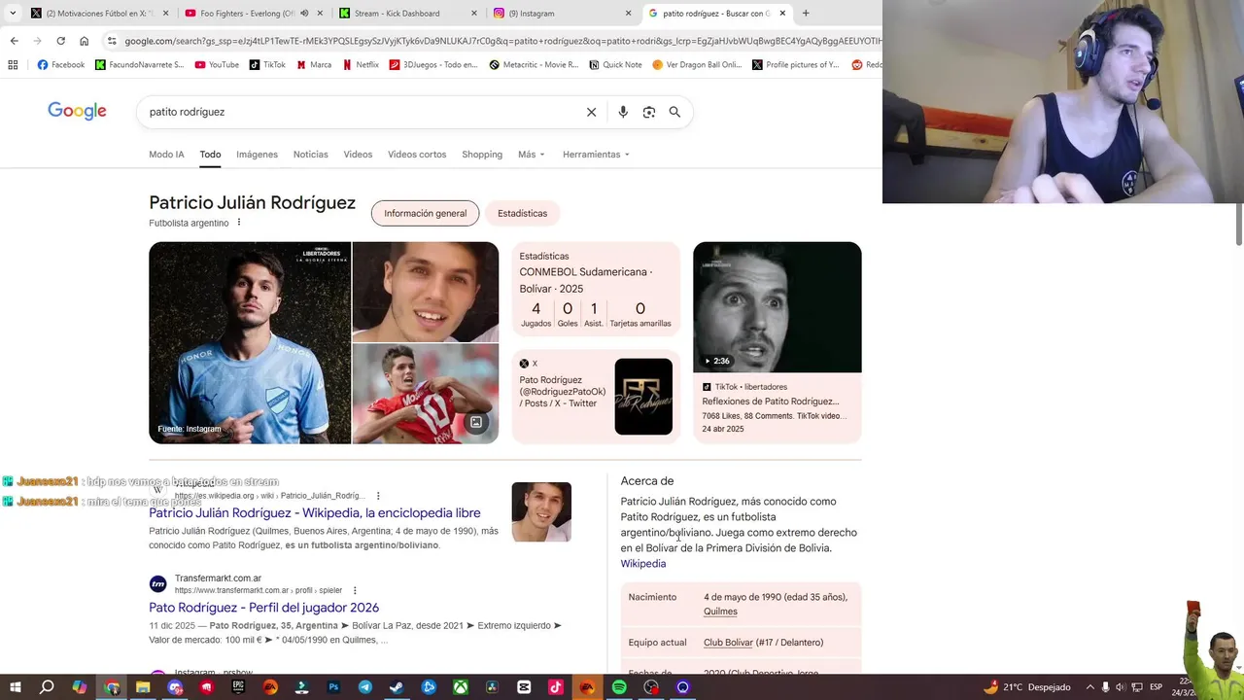The width and height of the screenshot is (1244, 700).
Task: Select the Imágenes search tab
Action: click(257, 155)
